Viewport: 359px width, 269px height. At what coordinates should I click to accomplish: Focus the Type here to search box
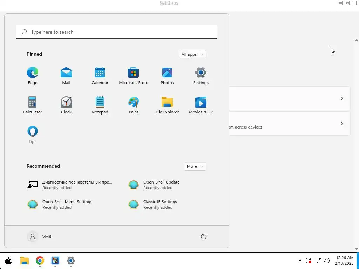[117, 32]
